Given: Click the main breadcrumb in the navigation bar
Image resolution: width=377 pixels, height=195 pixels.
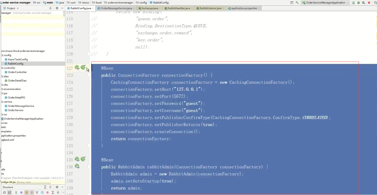Looking at the screenshot, I should pyautogui.click(x=48, y=3).
